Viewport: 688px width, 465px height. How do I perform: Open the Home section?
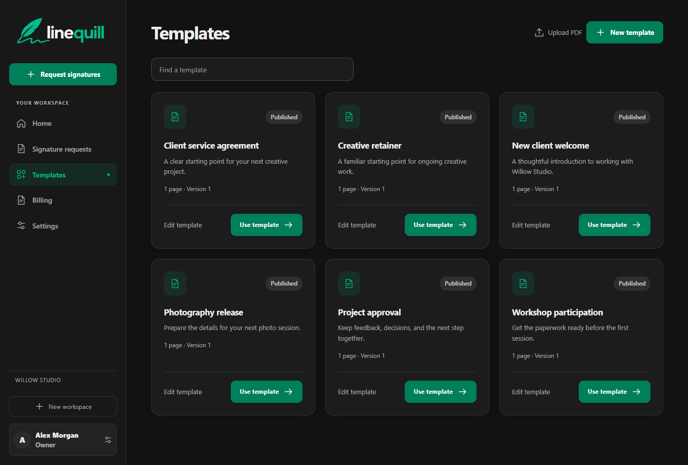click(63, 123)
